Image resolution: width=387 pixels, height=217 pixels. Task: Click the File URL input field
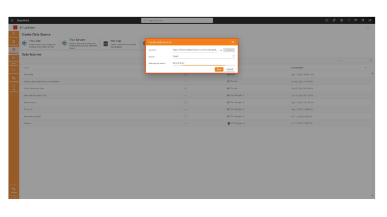[x=195, y=50]
